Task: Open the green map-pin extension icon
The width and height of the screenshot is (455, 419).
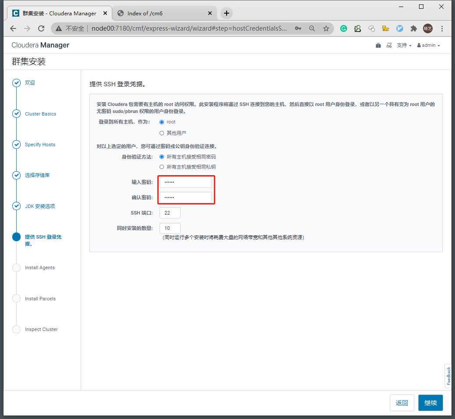Action: [358, 28]
